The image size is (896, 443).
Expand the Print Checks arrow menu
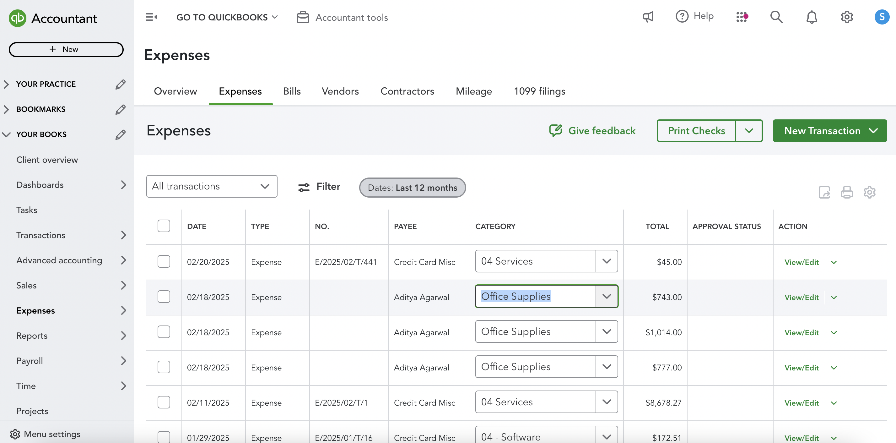[x=749, y=130]
